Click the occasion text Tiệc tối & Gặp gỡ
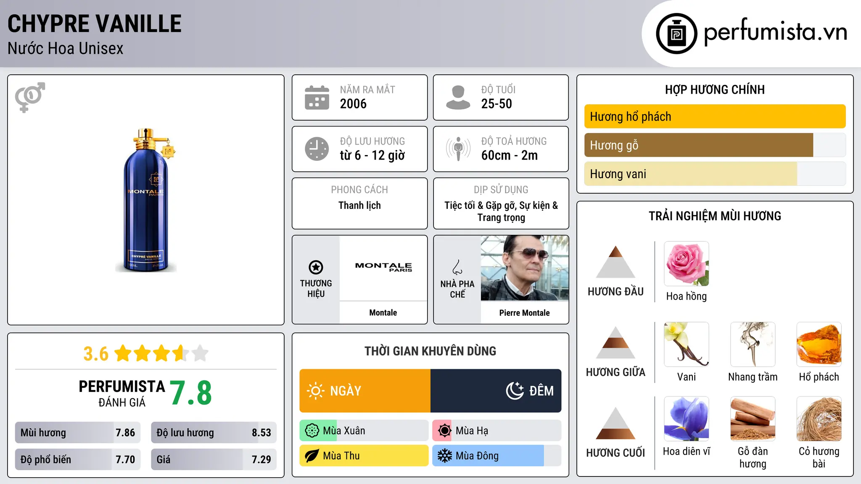 tap(481, 205)
